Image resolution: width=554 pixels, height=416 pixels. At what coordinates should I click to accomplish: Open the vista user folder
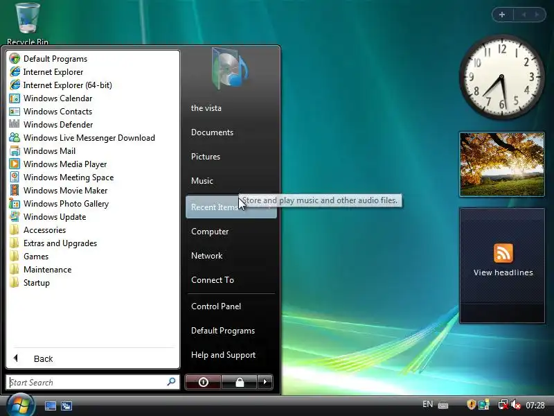coord(231,108)
